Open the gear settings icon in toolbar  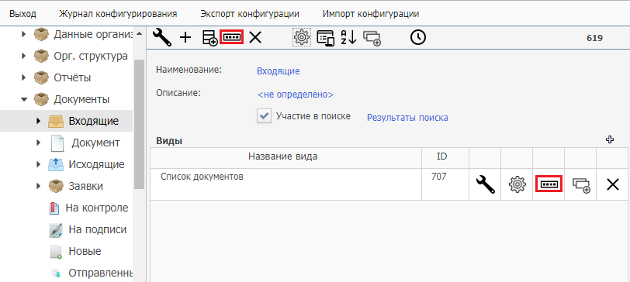[302, 37]
